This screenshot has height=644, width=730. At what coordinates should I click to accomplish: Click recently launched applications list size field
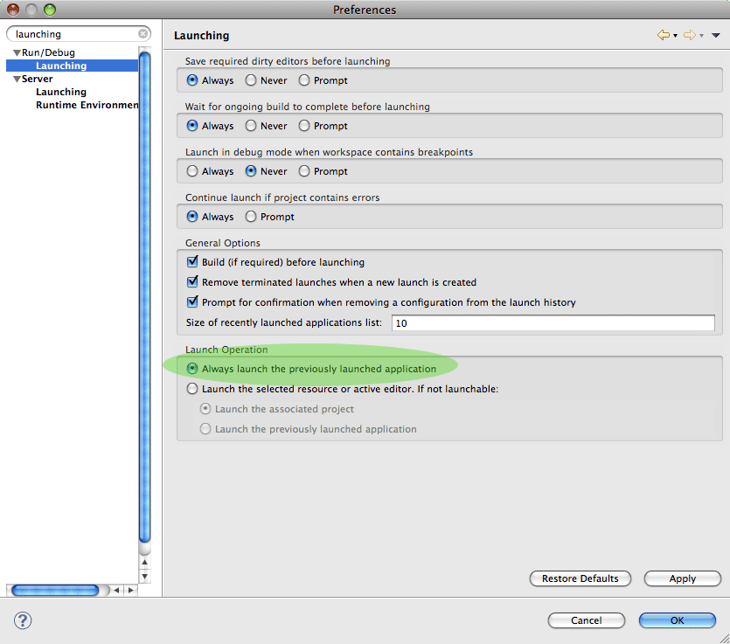tap(553, 323)
